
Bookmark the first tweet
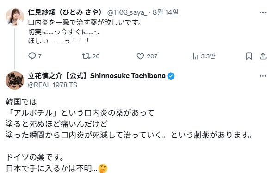(249, 56)
